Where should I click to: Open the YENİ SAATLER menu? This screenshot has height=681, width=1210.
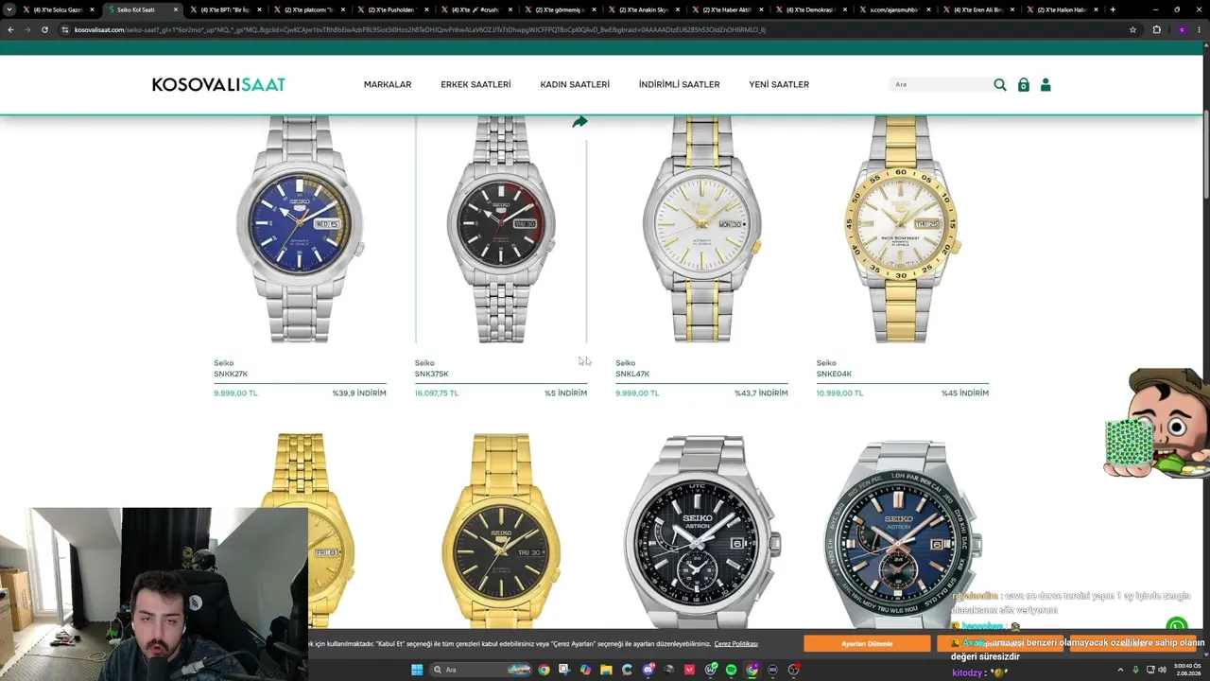(x=779, y=85)
